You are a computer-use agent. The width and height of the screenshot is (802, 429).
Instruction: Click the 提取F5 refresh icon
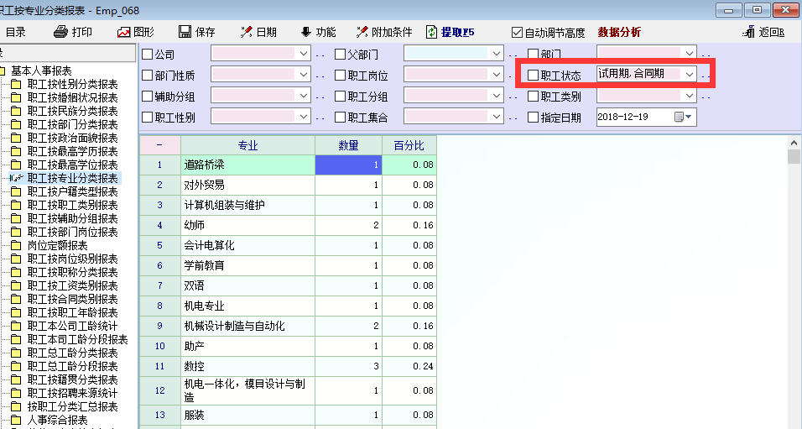[x=432, y=32]
